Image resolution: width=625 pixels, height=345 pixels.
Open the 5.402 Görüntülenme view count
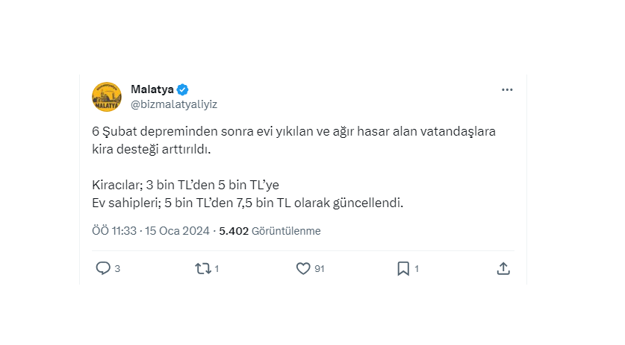point(270,231)
